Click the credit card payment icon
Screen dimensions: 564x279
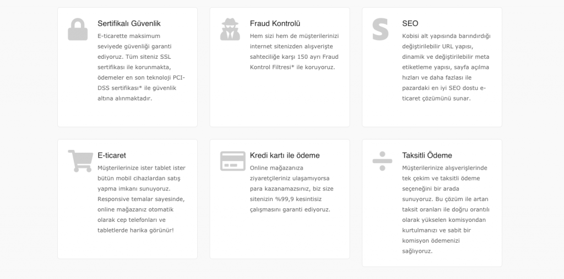click(232, 161)
